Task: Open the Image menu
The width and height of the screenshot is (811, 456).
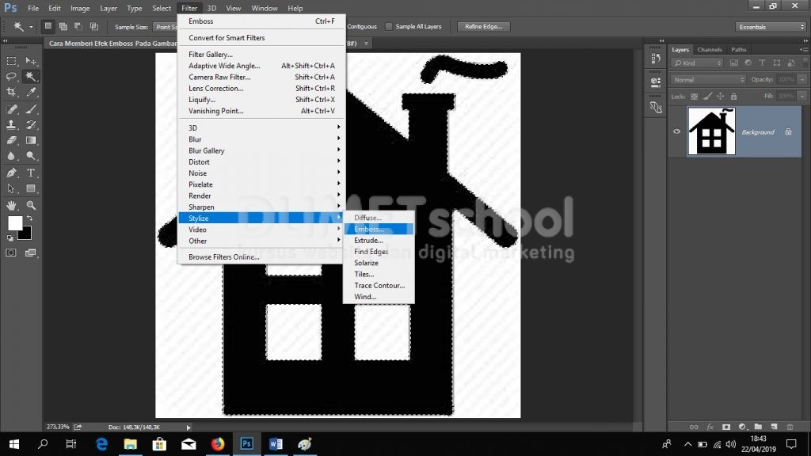Action: [80, 8]
